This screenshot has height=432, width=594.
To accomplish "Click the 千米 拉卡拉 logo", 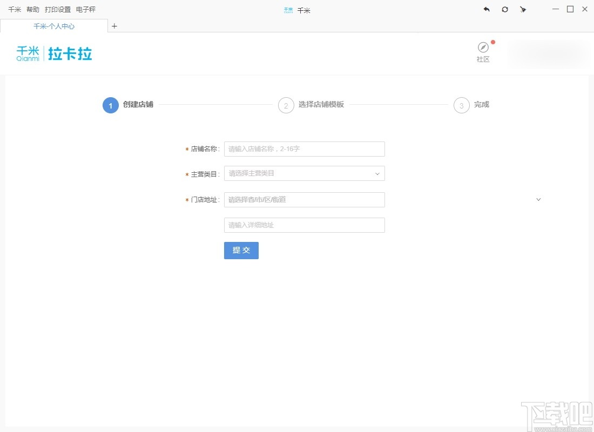I will 54,53.
